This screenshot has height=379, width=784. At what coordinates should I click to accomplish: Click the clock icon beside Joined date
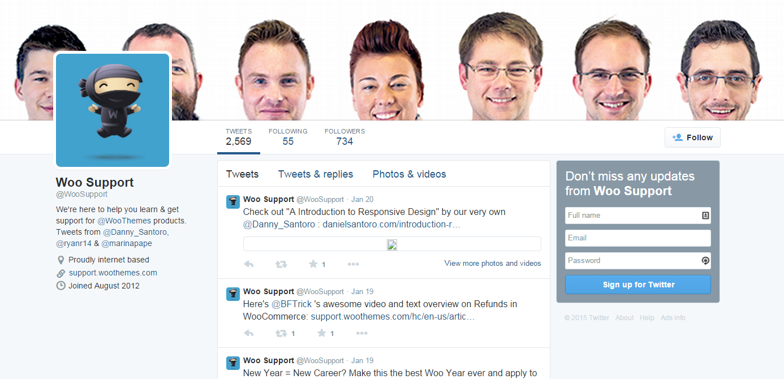point(61,286)
